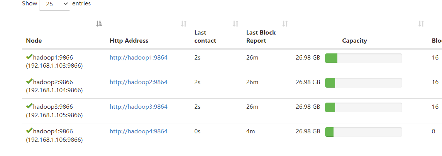The image size is (442, 156).
Task: Click green checkmark beside hadoop4:9866
Action: (29, 131)
